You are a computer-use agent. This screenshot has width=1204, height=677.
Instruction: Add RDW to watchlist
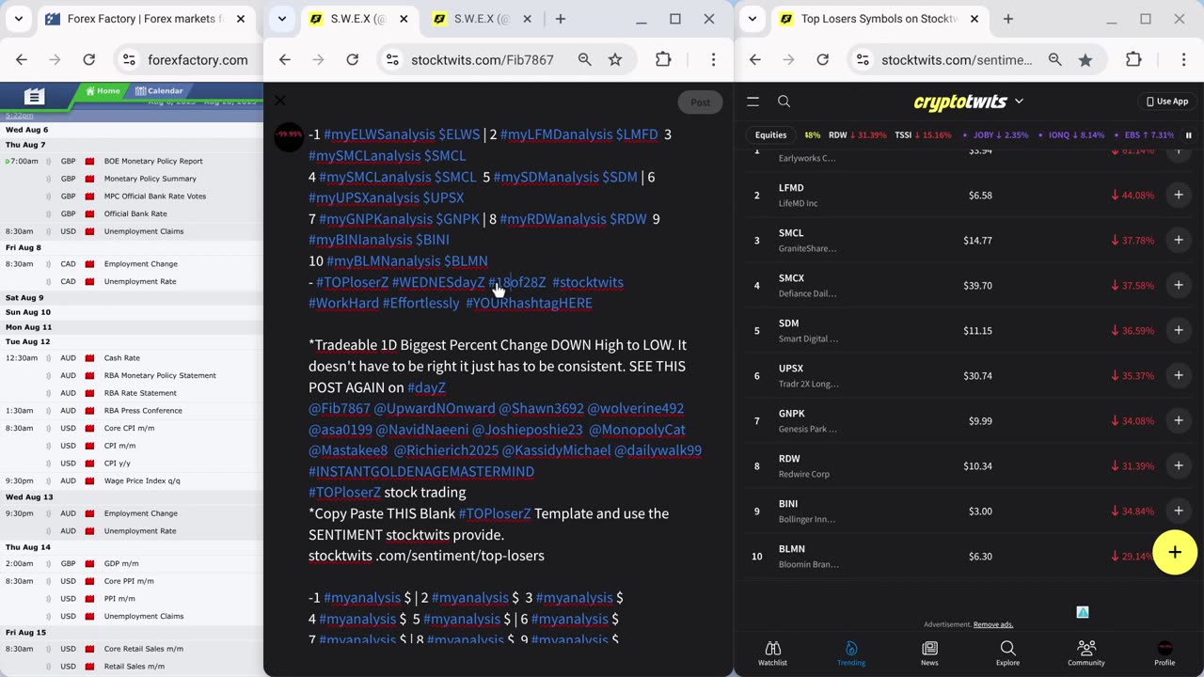(1178, 465)
